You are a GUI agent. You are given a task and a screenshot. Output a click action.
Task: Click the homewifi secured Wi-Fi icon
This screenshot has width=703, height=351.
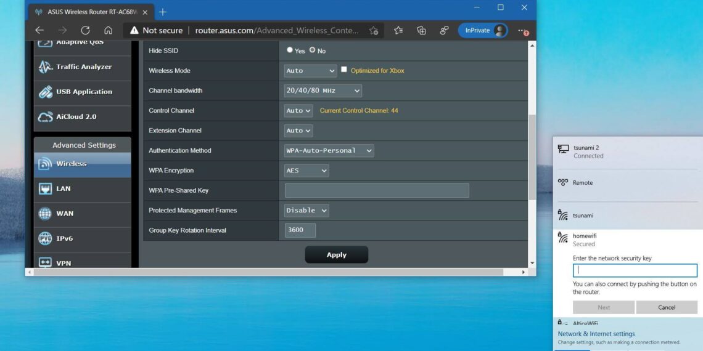pos(562,237)
